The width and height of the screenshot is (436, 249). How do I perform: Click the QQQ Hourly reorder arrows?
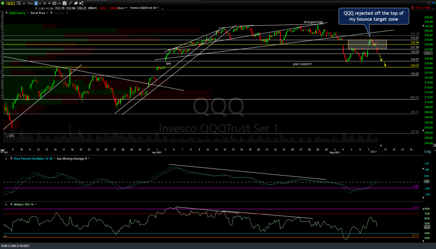[7, 13]
